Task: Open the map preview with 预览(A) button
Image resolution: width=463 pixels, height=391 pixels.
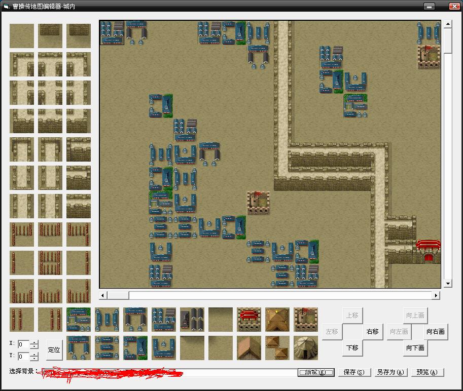Action: (x=427, y=372)
